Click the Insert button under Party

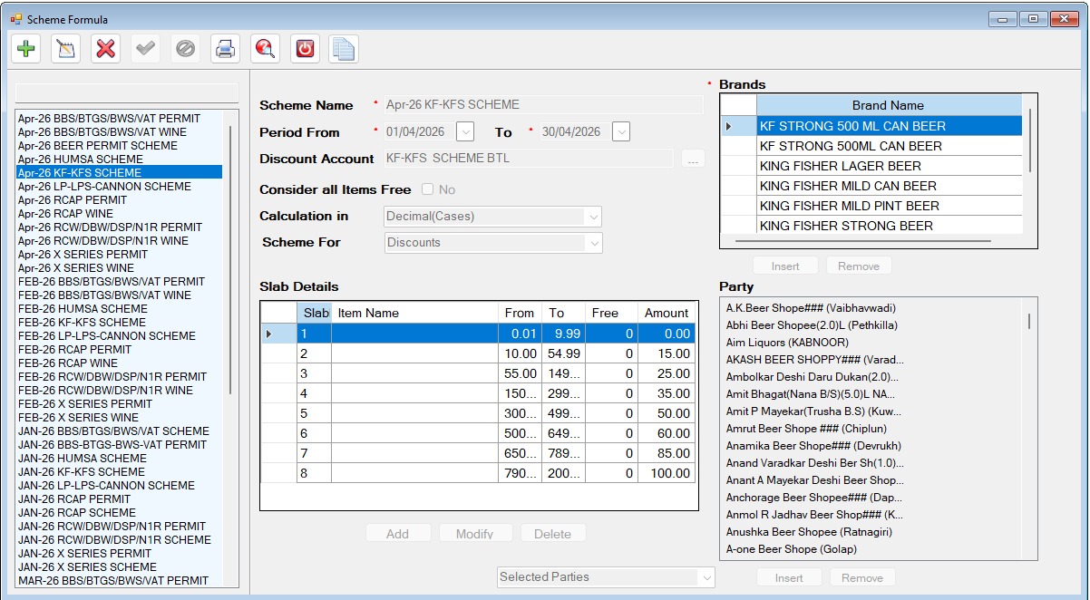789,577
